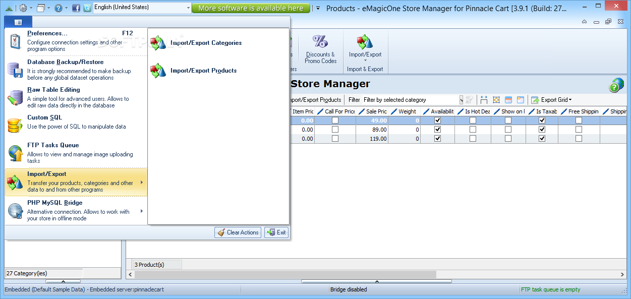Click the Database Backup/Restore icon
631x299 pixels.
(x=16, y=69)
